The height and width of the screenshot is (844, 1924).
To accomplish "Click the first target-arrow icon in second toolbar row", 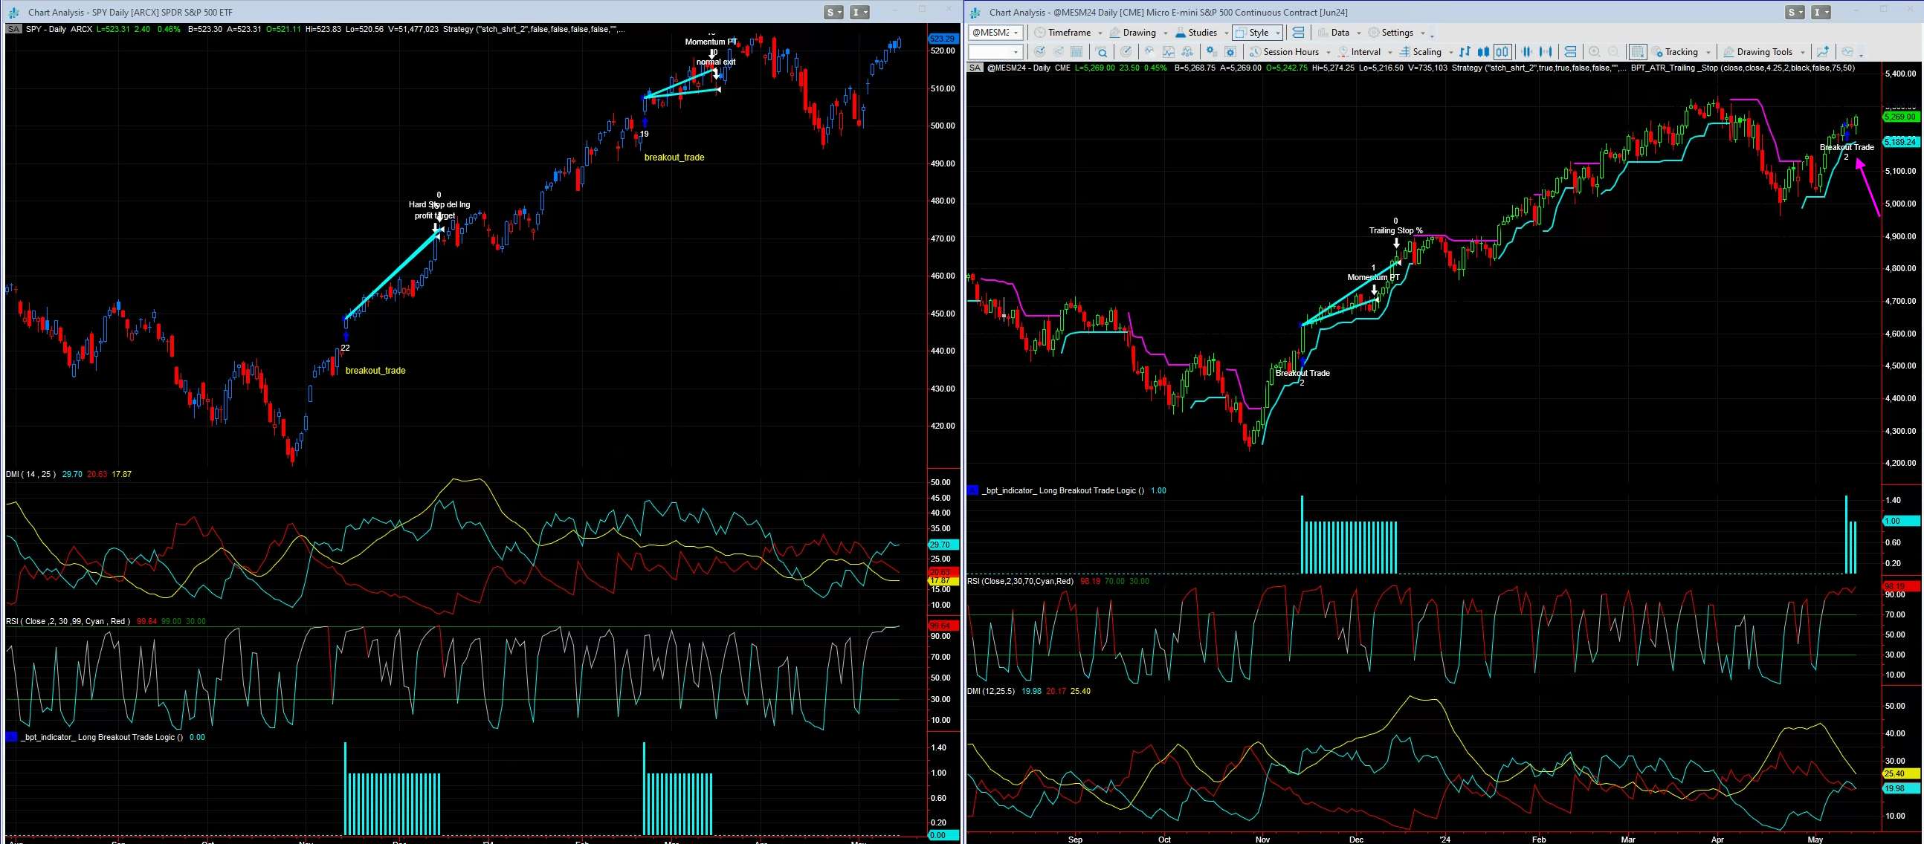I will pyautogui.click(x=1039, y=51).
